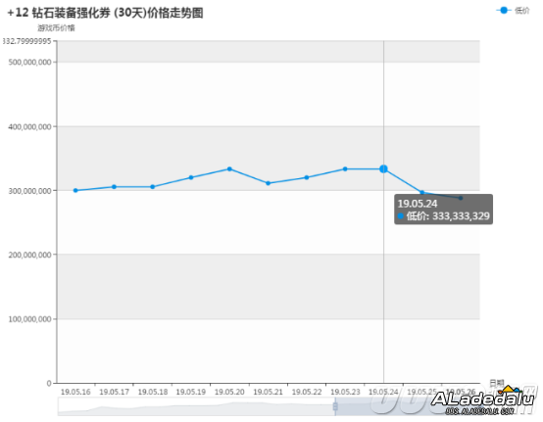Select the 19.05.25 data point

click(421, 193)
